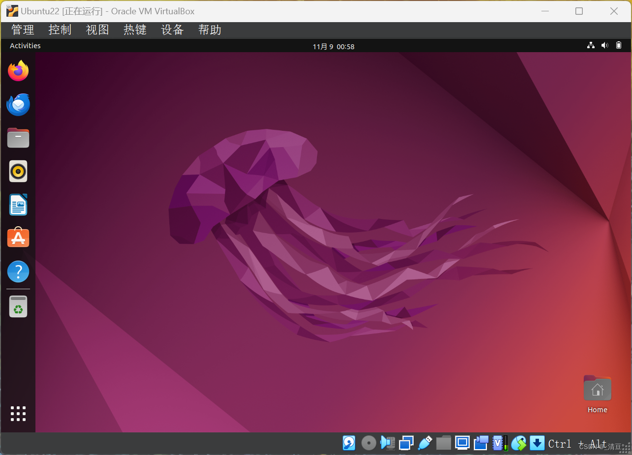
Task: Click the video recording status icon
Action: tap(481, 443)
